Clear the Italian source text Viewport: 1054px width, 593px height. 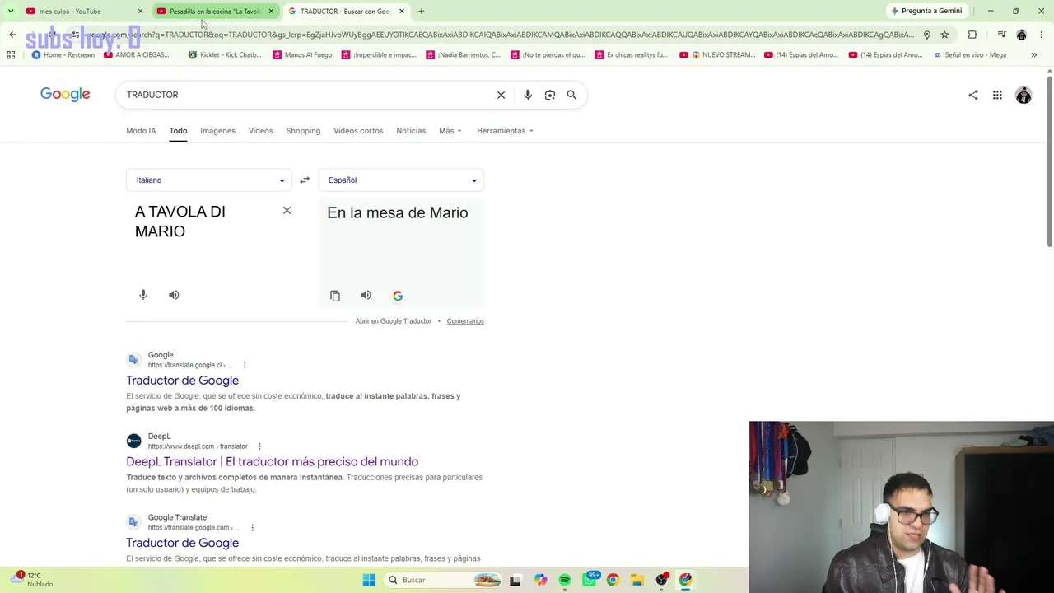point(287,211)
